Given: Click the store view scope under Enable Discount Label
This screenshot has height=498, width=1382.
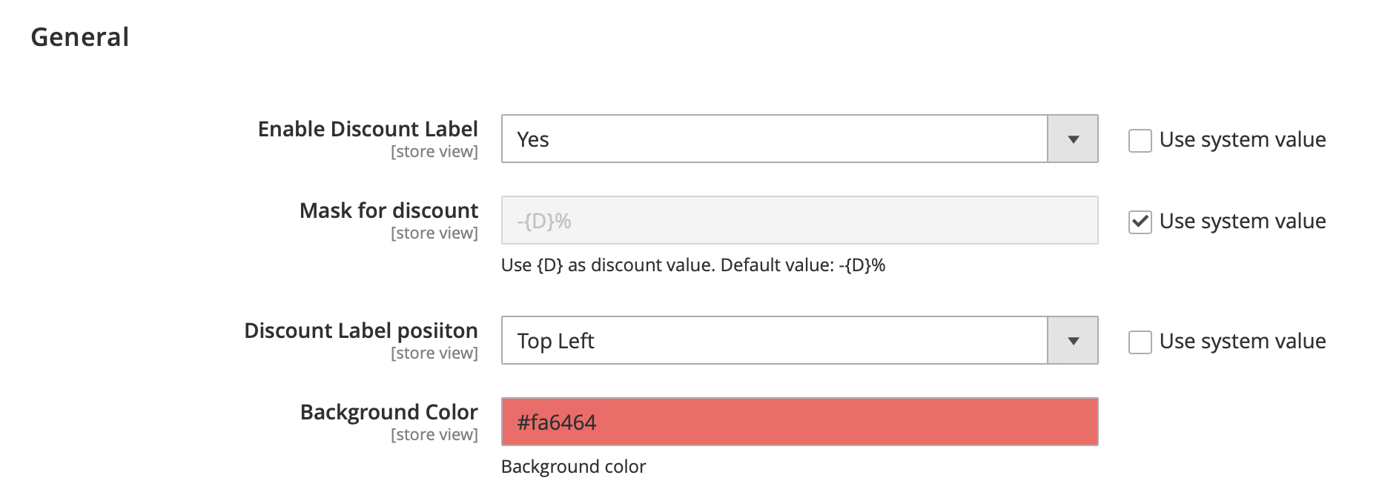Looking at the screenshot, I should coord(434,152).
